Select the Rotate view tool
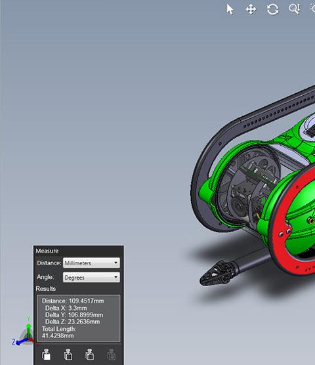The image size is (315, 365). [x=272, y=10]
